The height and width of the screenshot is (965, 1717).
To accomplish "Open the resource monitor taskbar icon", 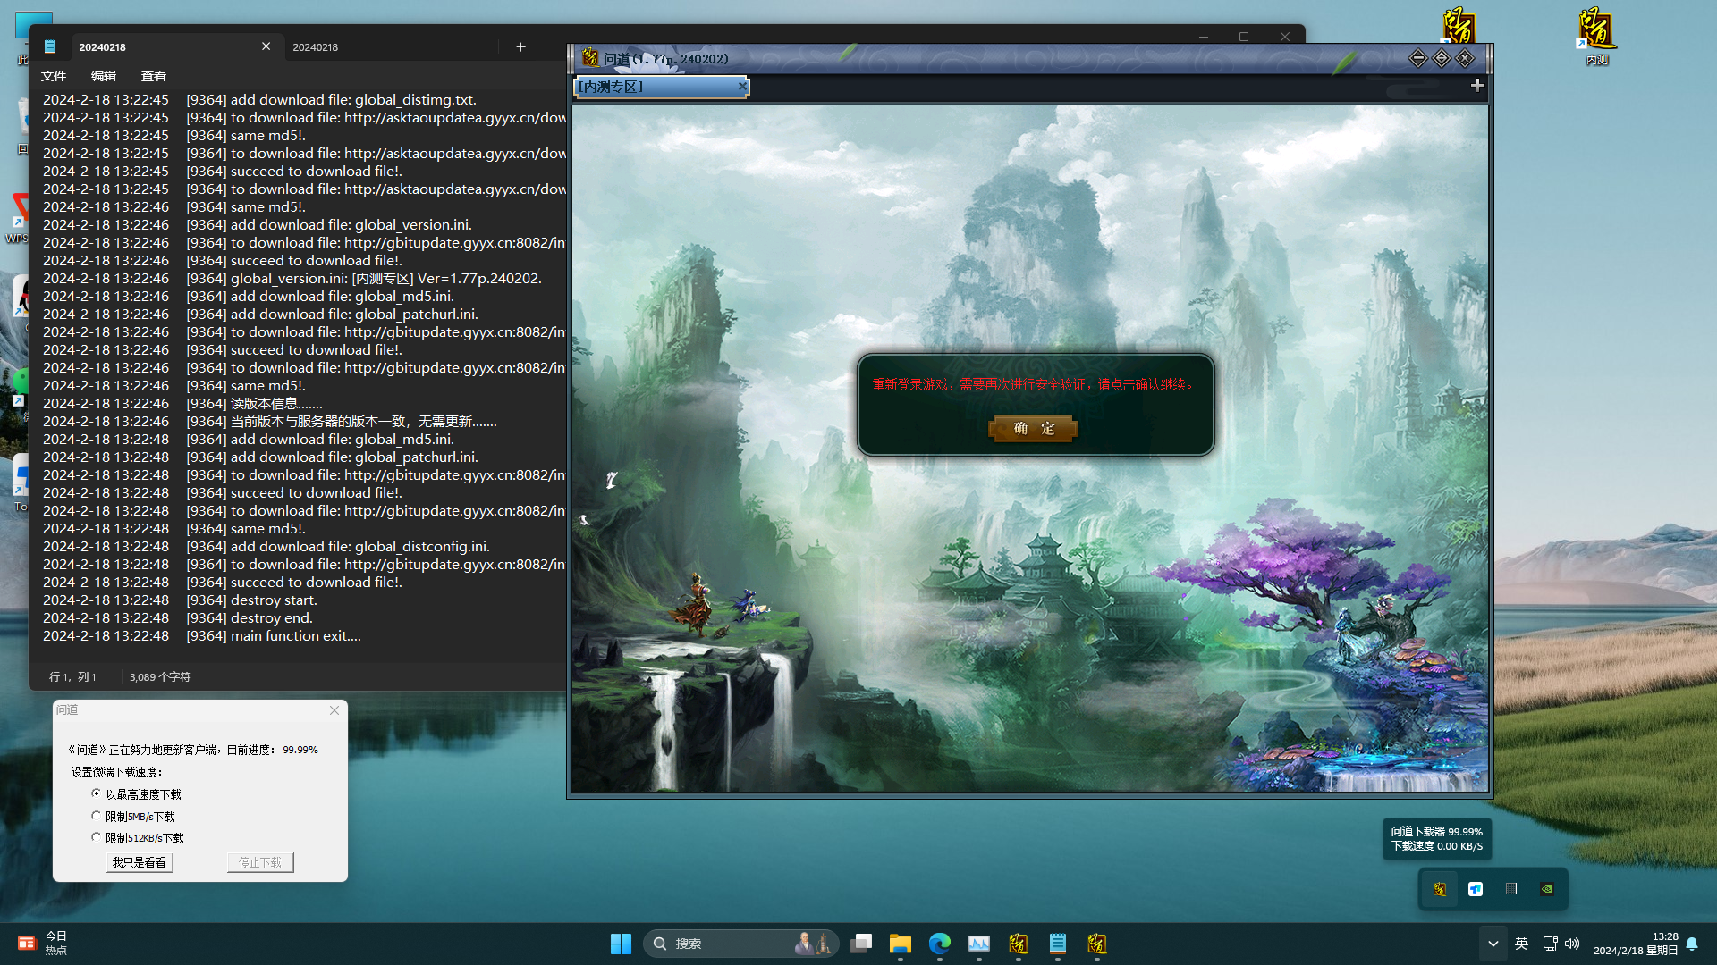I will (979, 944).
